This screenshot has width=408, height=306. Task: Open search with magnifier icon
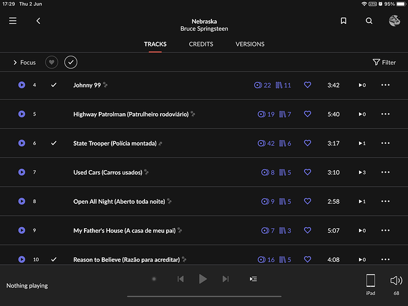coord(369,21)
